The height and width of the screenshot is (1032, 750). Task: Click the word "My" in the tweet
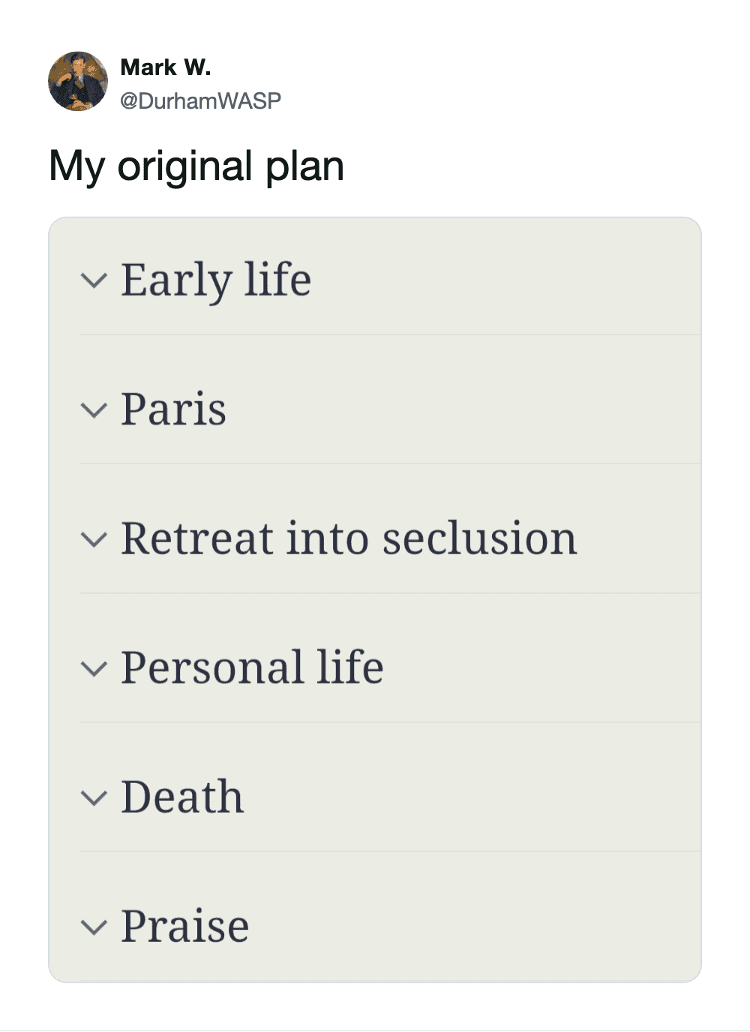pyautogui.click(x=76, y=166)
